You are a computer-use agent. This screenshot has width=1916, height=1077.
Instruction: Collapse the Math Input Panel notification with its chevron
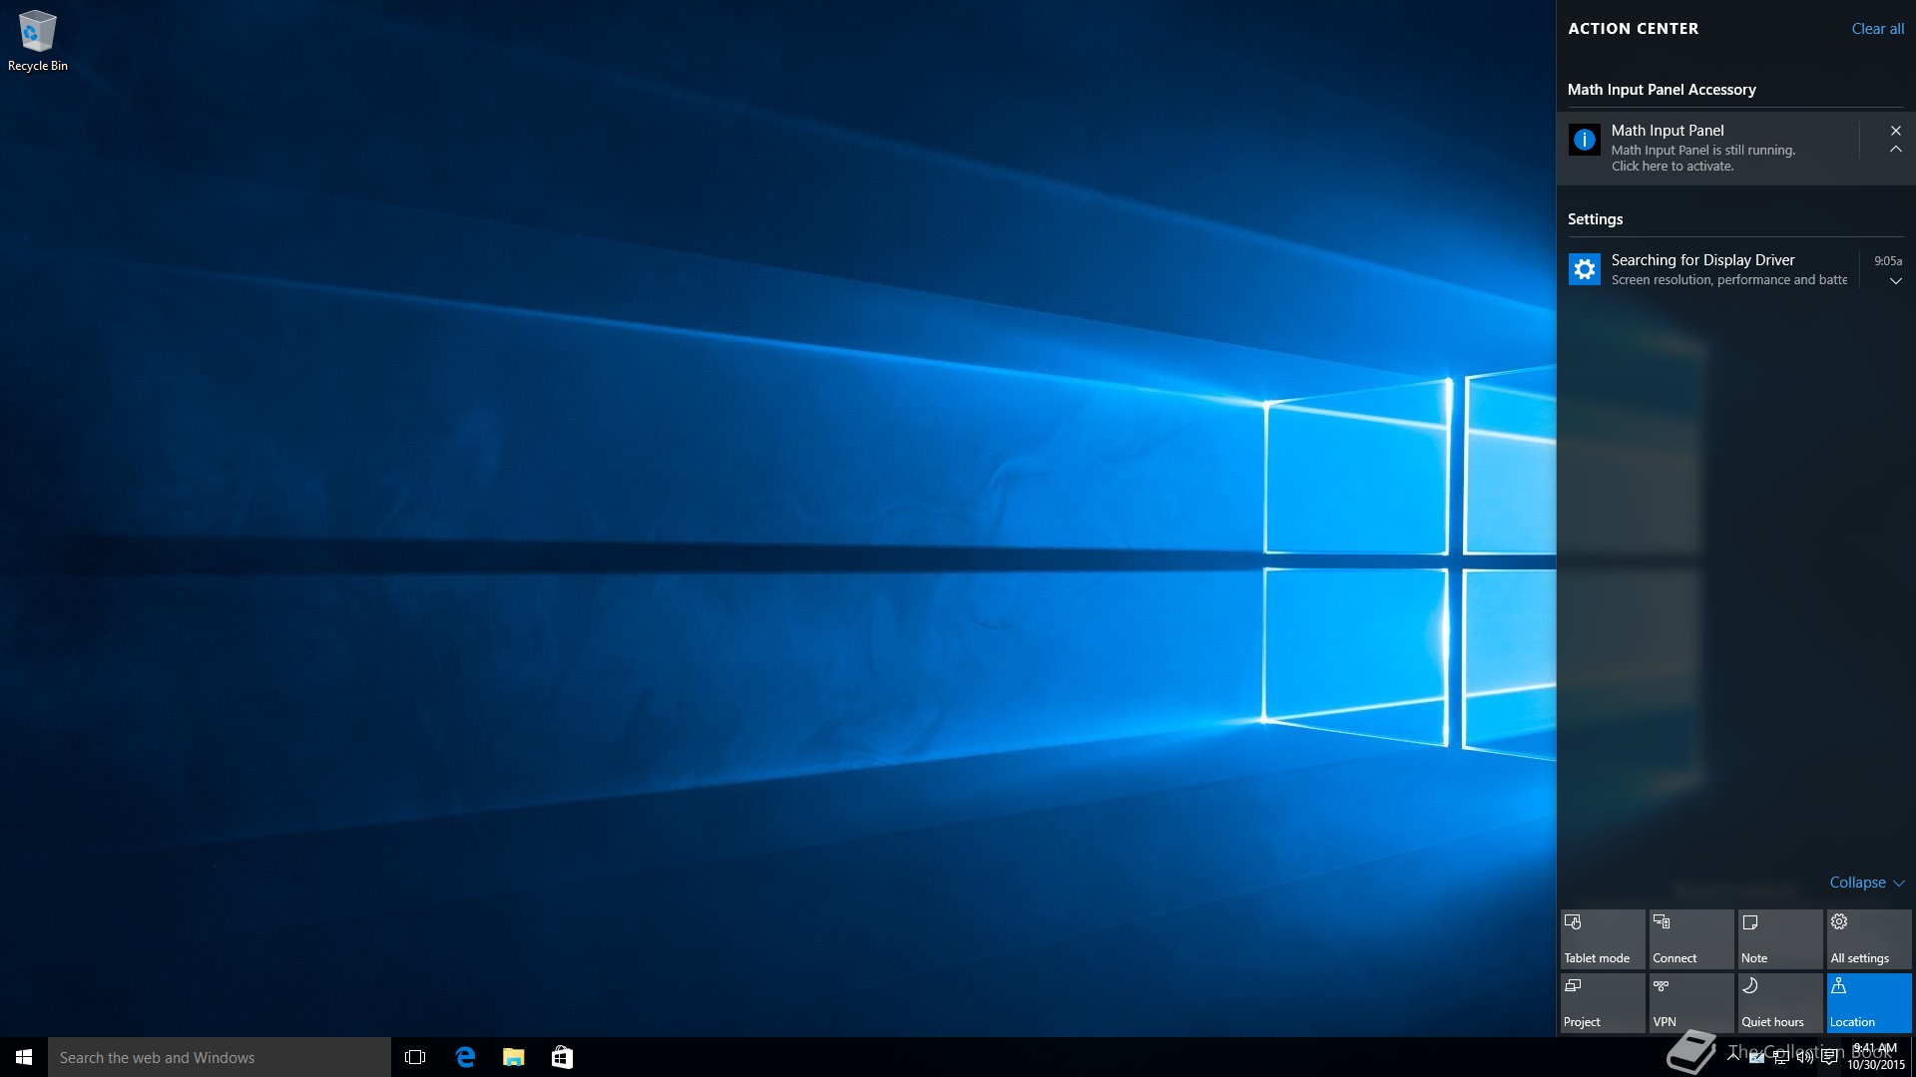pos(1896,150)
